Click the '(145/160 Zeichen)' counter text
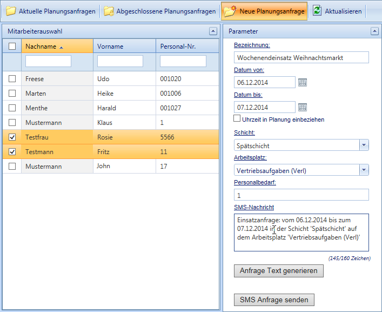382x312 pixels. (350, 258)
